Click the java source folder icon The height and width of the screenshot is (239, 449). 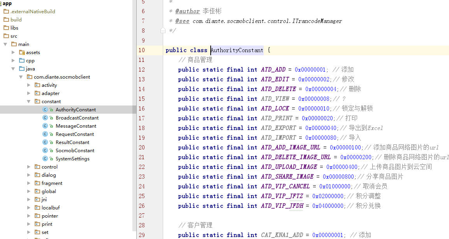pyautogui.click(x=22, y=69)
